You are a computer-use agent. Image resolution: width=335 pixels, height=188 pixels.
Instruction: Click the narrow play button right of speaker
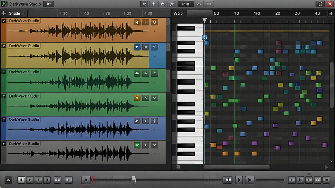point(239,180)
